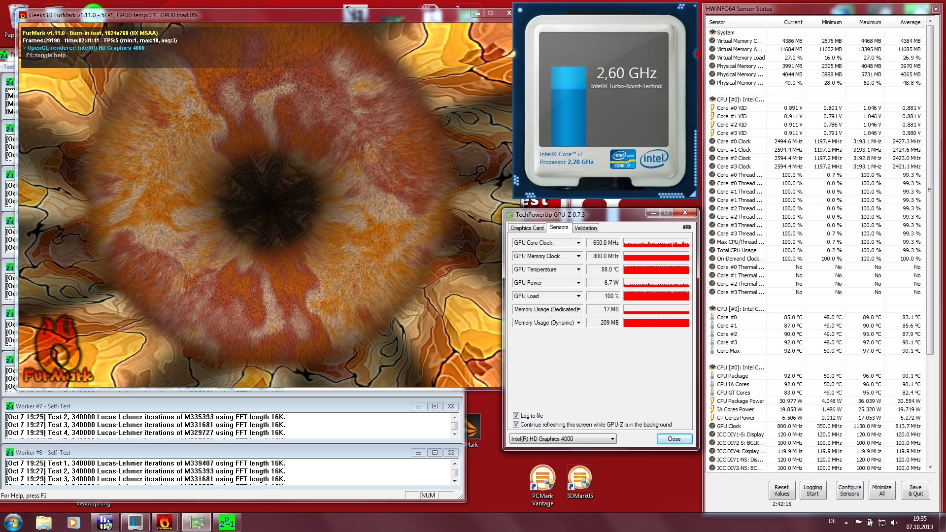Toggle the Log to file checkbox
This screenshot has height=532, width=946.
coord(516,416)
